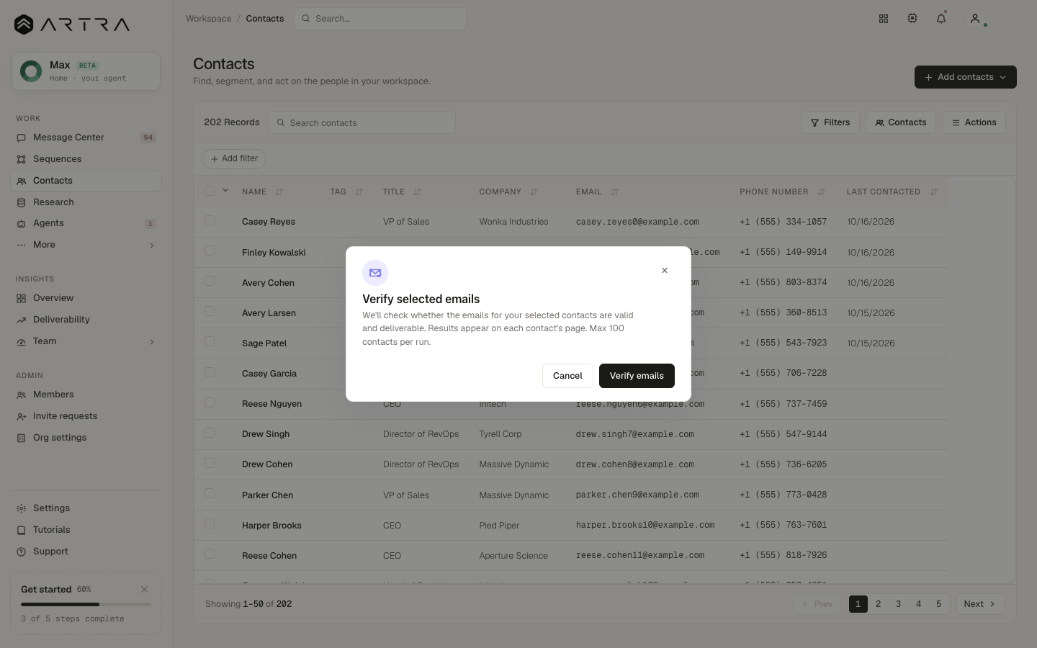
Task: Sort by Email column arrows
Action: pos(615,192)
